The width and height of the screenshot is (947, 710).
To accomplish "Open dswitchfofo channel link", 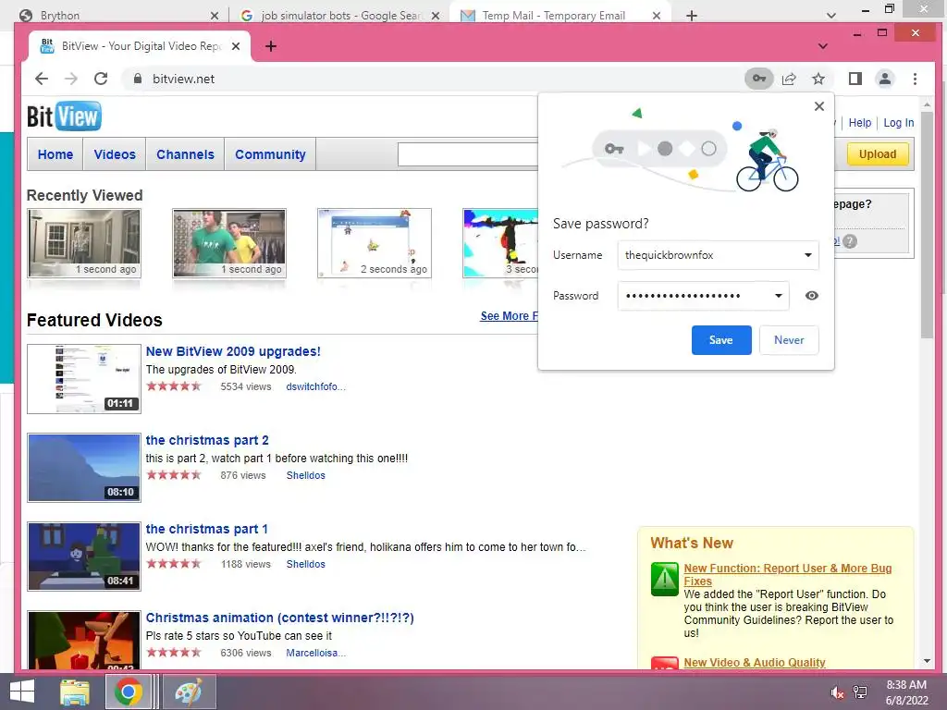I will [x=316, y=386].
